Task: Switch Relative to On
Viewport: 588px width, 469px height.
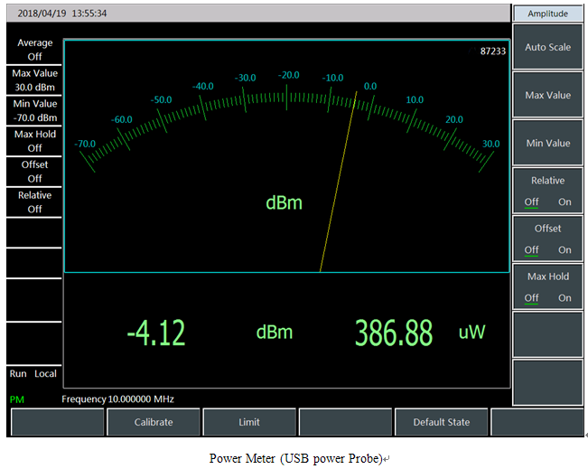Action: [x=565, y=202]
